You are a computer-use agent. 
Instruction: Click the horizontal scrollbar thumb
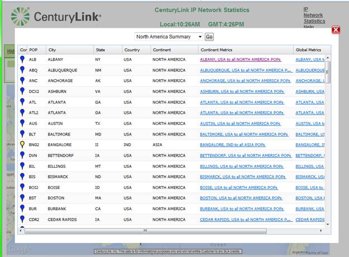tap(145, 231)
